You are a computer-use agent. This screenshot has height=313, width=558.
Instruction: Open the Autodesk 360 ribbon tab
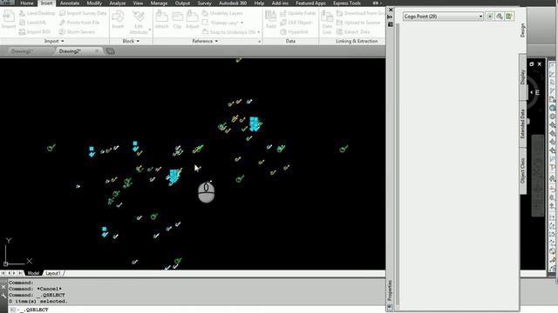[233, 3]
